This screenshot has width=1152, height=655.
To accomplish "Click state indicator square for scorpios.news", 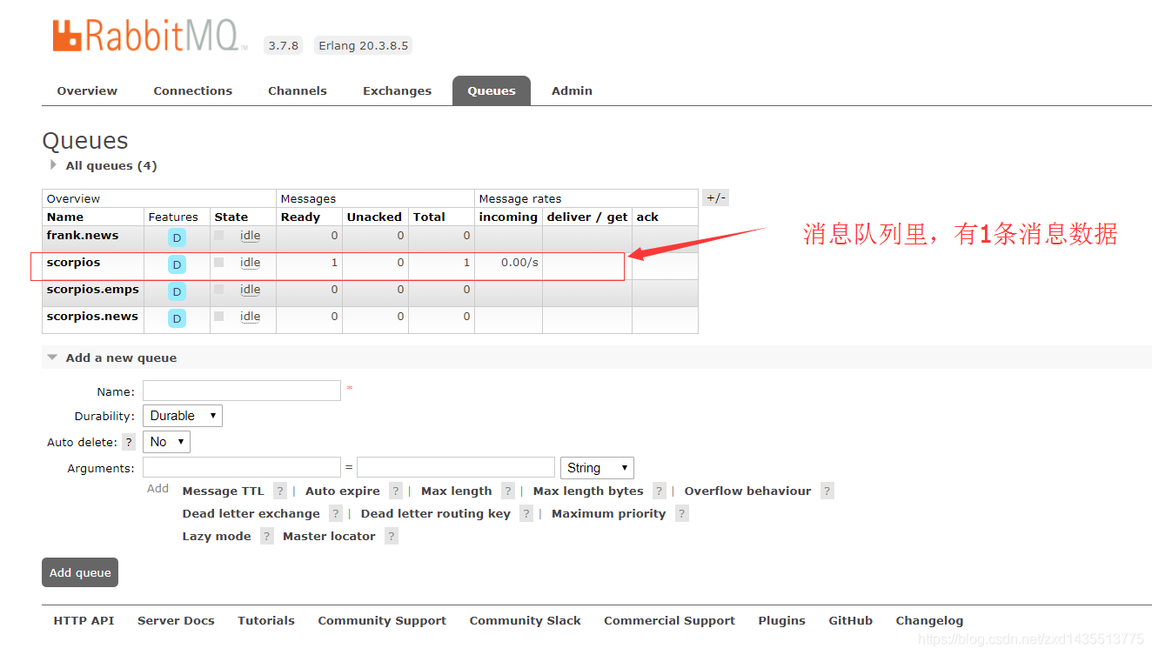I will click(x=219, y=316).
